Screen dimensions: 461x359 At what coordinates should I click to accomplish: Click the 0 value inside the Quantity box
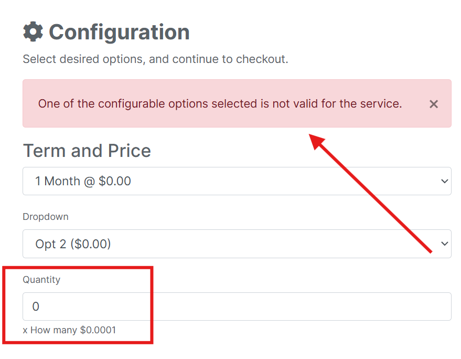click(36, 307)
